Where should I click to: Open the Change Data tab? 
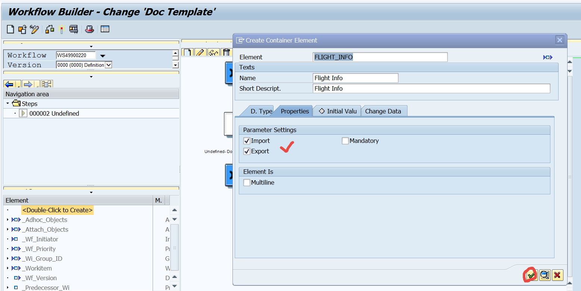click(x=384, y=111)
